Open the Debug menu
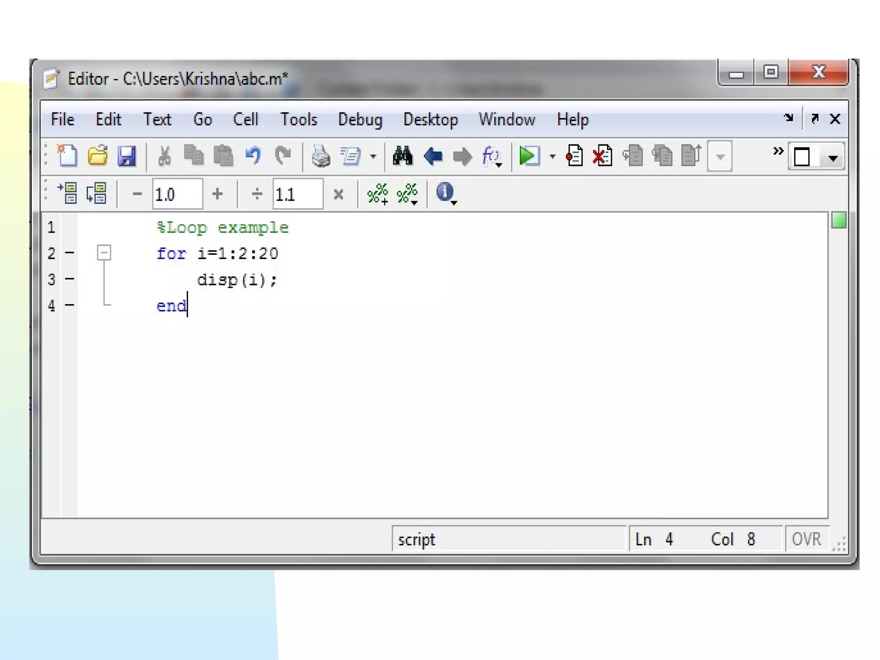The height and width of the screenshot is (660, 880). [x=360, y=119]
